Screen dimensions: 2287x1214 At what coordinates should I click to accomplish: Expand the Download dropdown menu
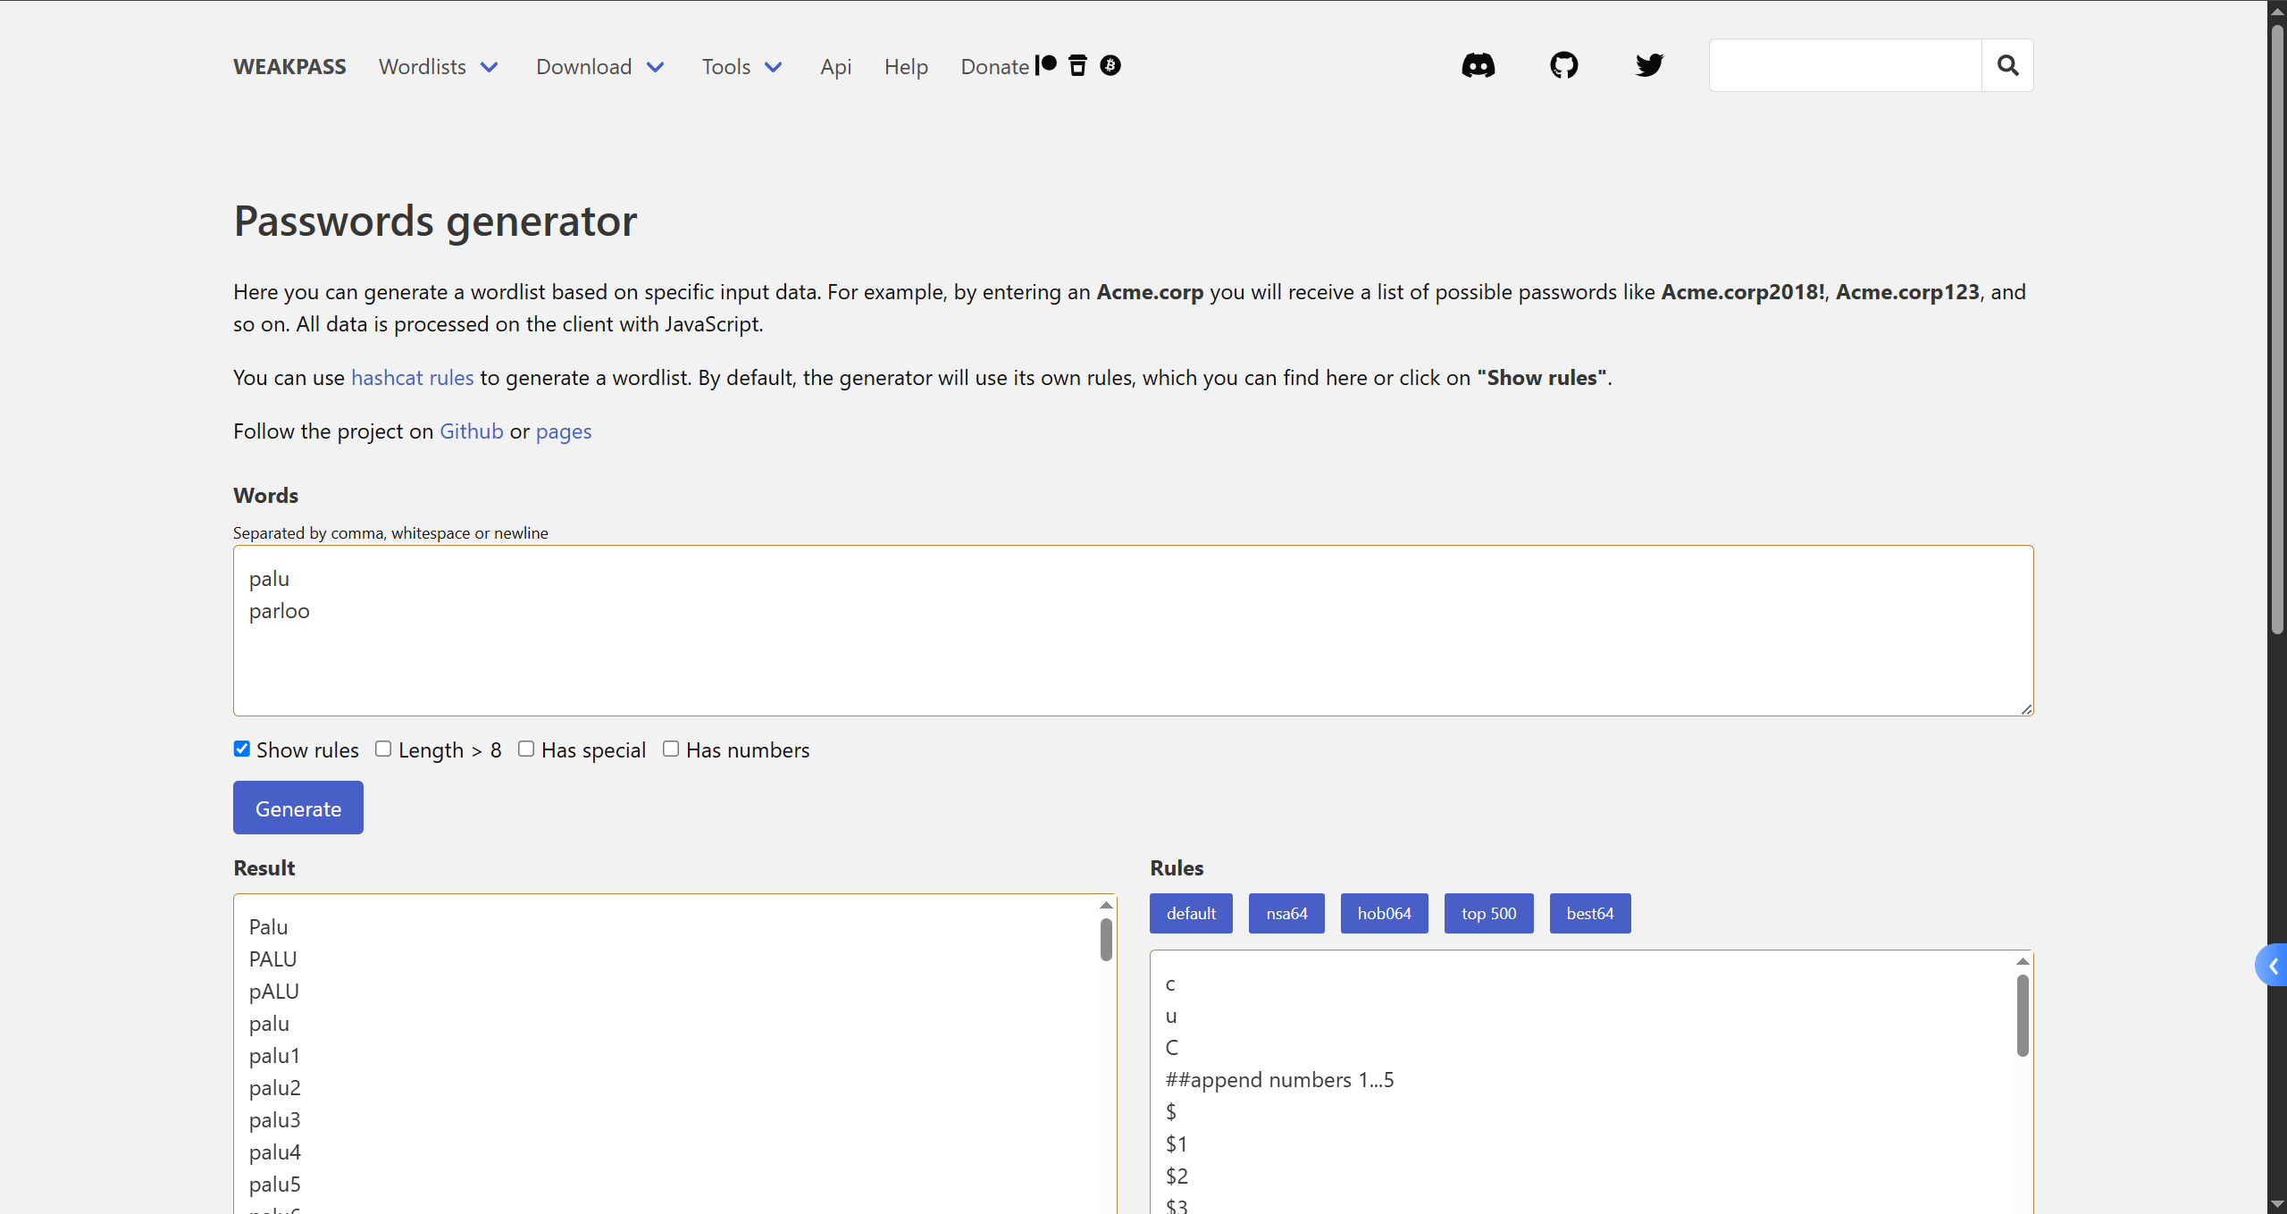(600, 67)
